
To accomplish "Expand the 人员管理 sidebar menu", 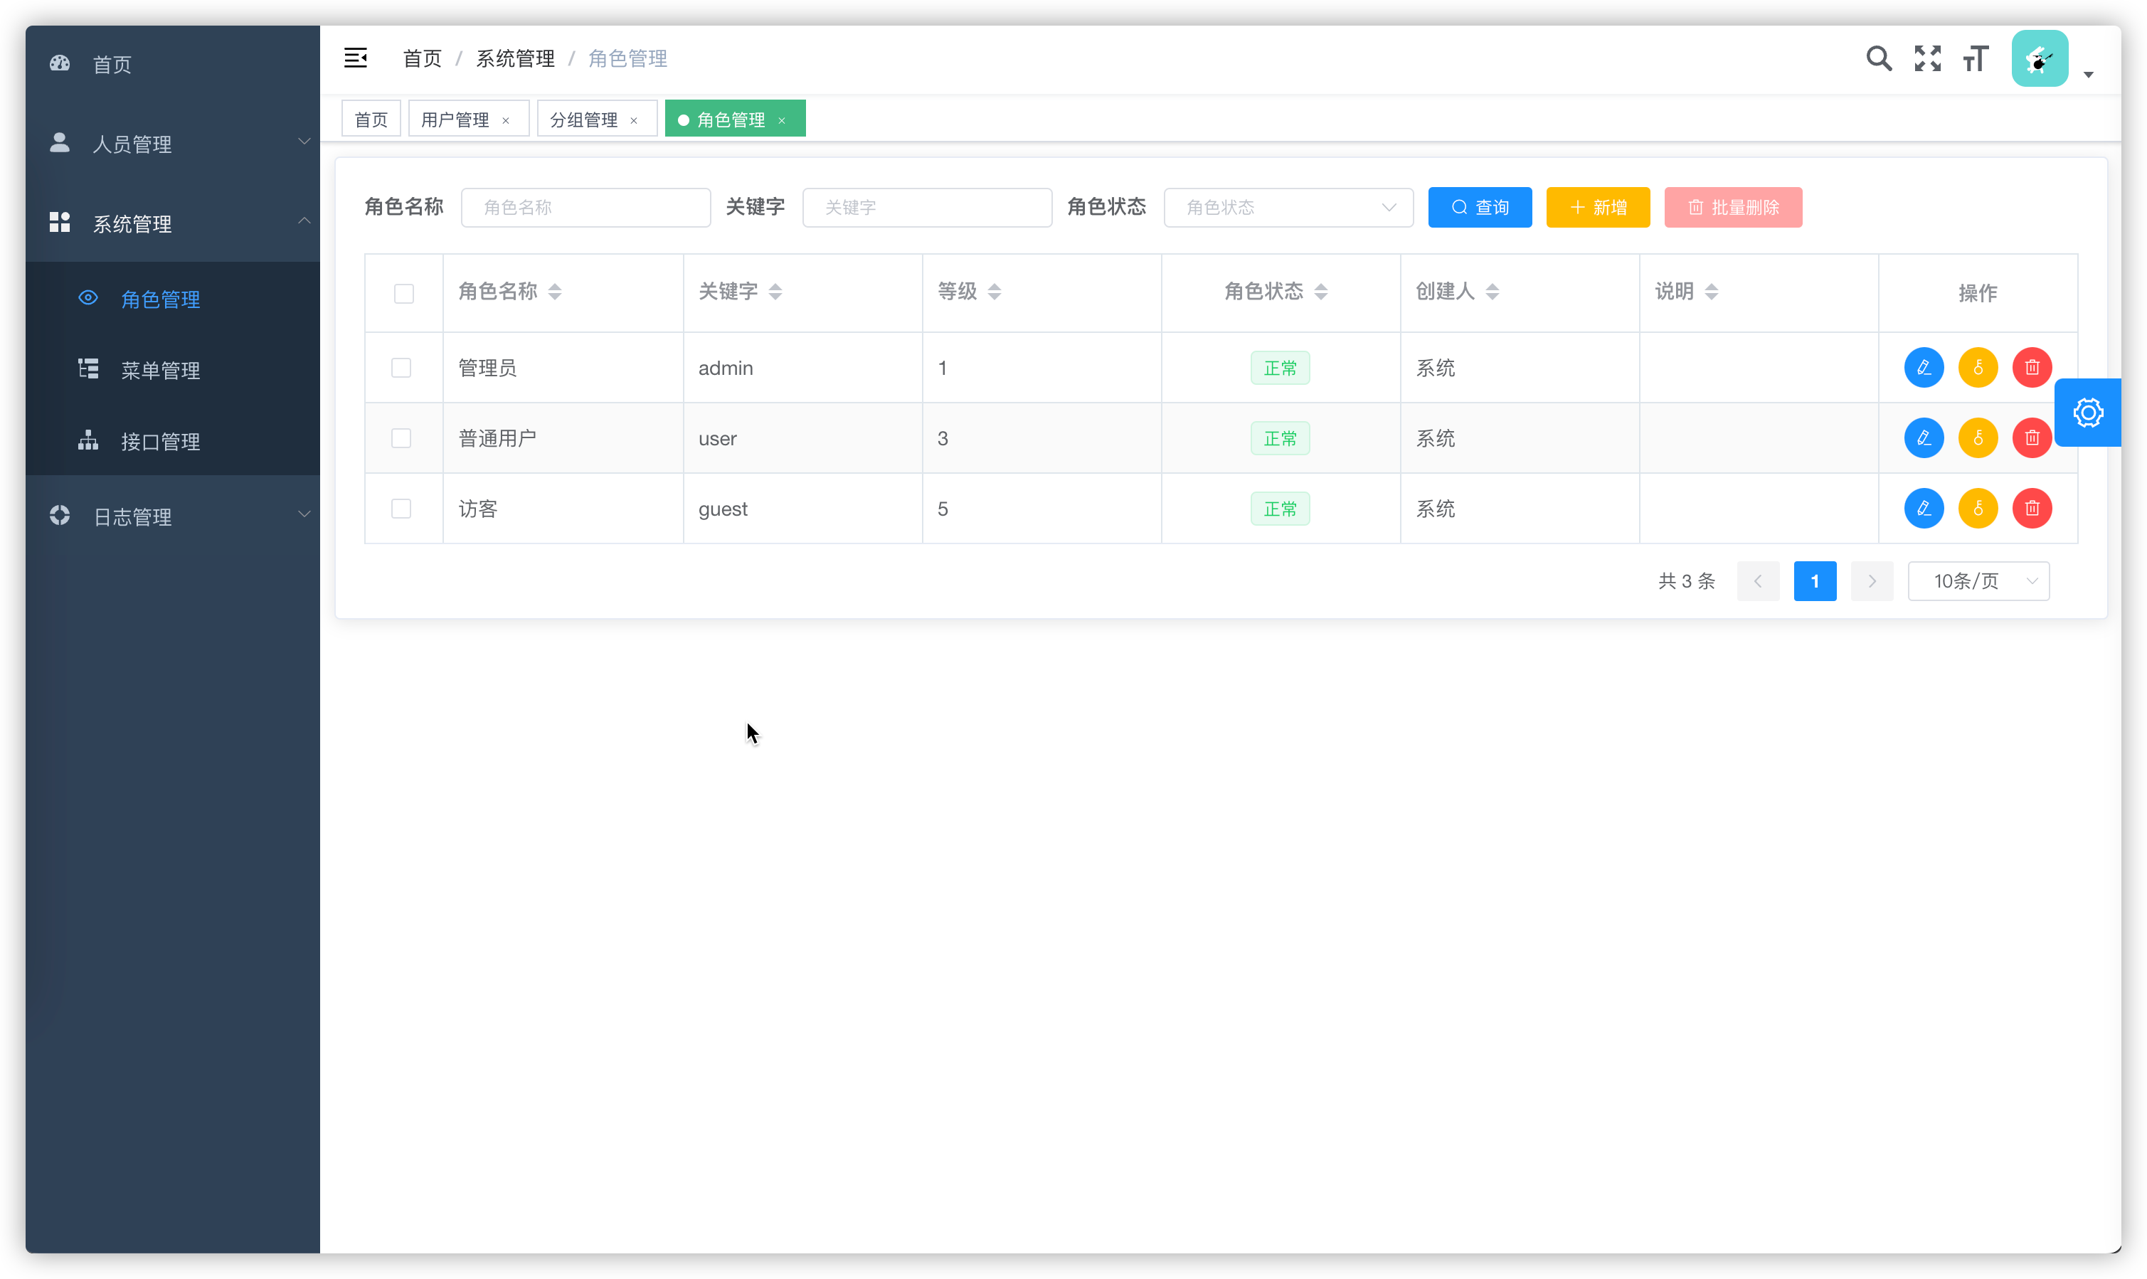I will 172,144.
